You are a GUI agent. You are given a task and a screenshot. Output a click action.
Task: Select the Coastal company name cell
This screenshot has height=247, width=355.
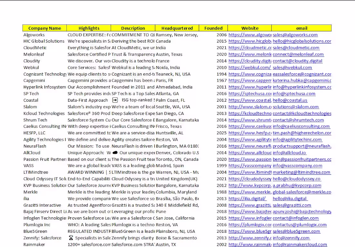(x=45, y=100)
